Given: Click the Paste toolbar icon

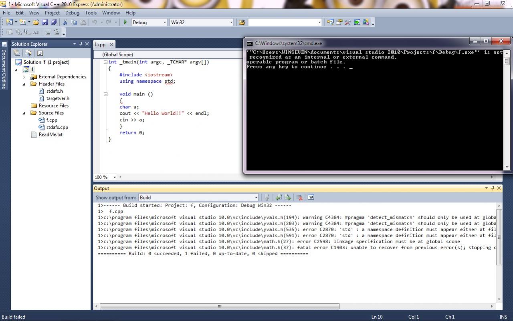Looking at the screenshot, I should click(83, 22).
